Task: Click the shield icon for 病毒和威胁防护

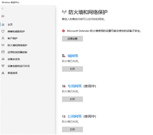Action: coord(3,31)
